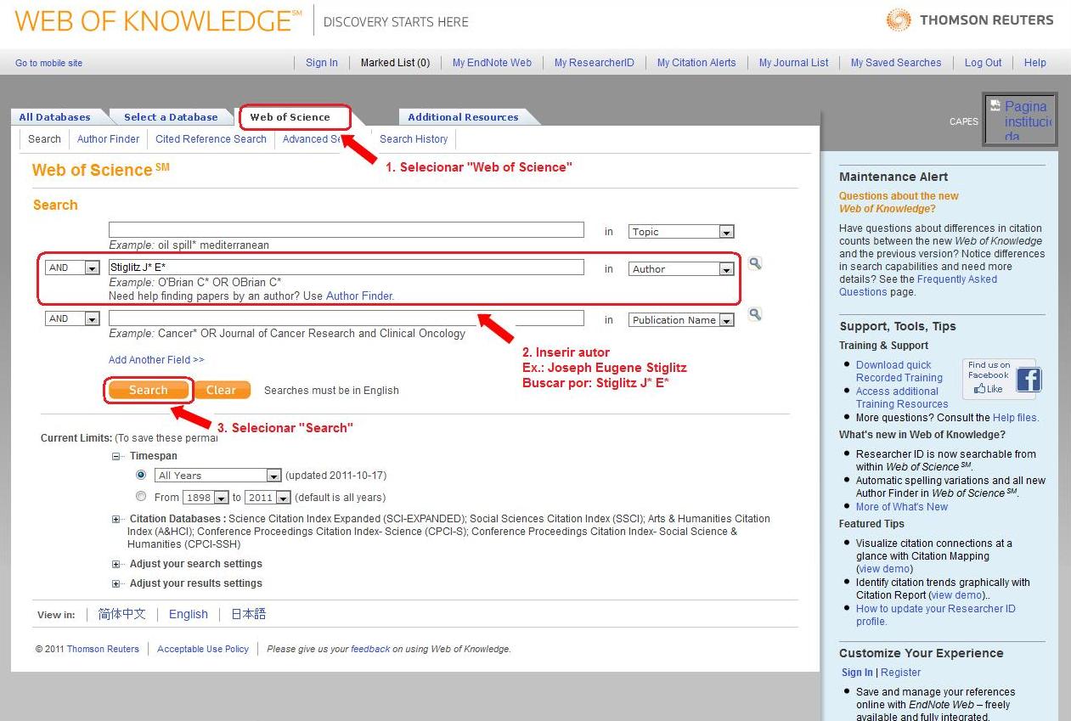Screen dimensions: 1071x721
Task: Switch to the All Databases tab
Action: (x=54, y=117)
